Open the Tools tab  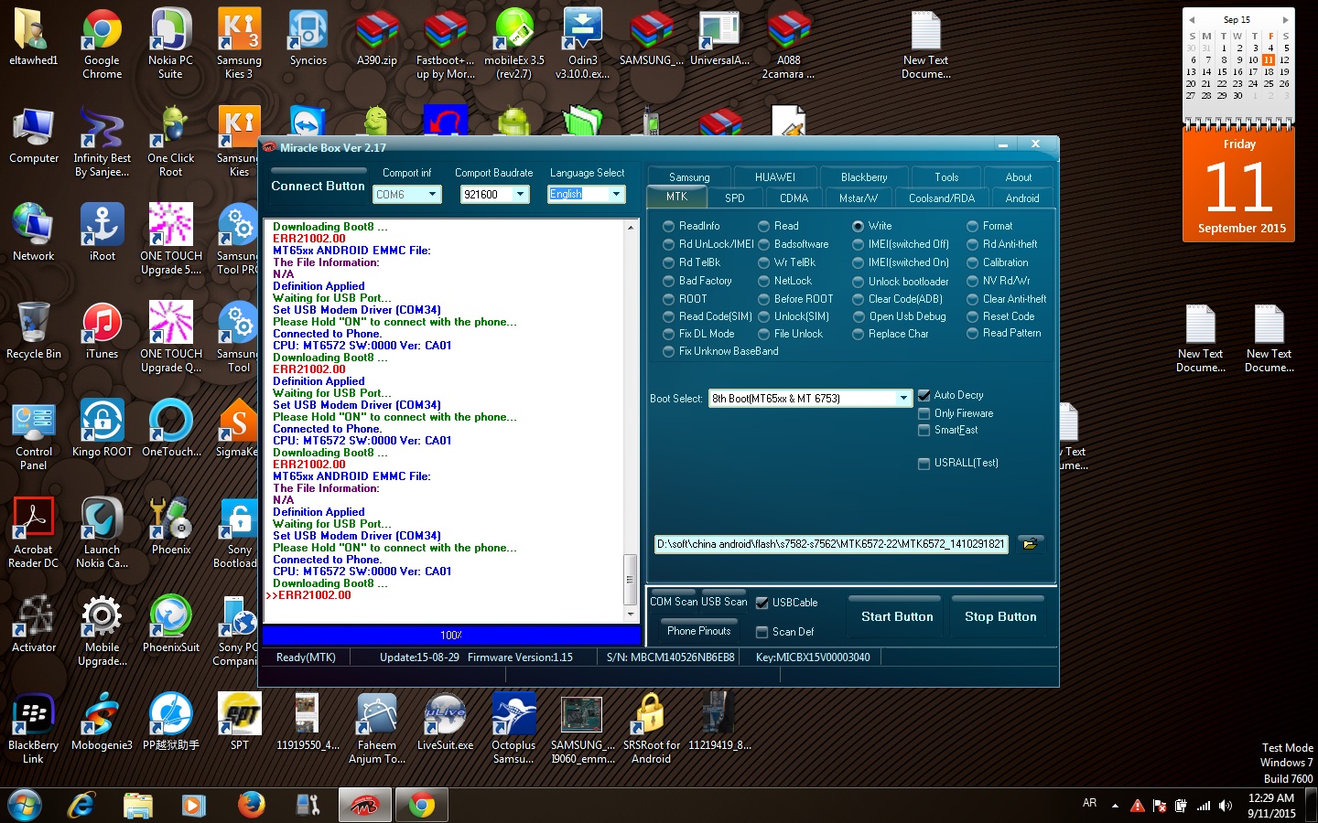[x=946, y=177]
